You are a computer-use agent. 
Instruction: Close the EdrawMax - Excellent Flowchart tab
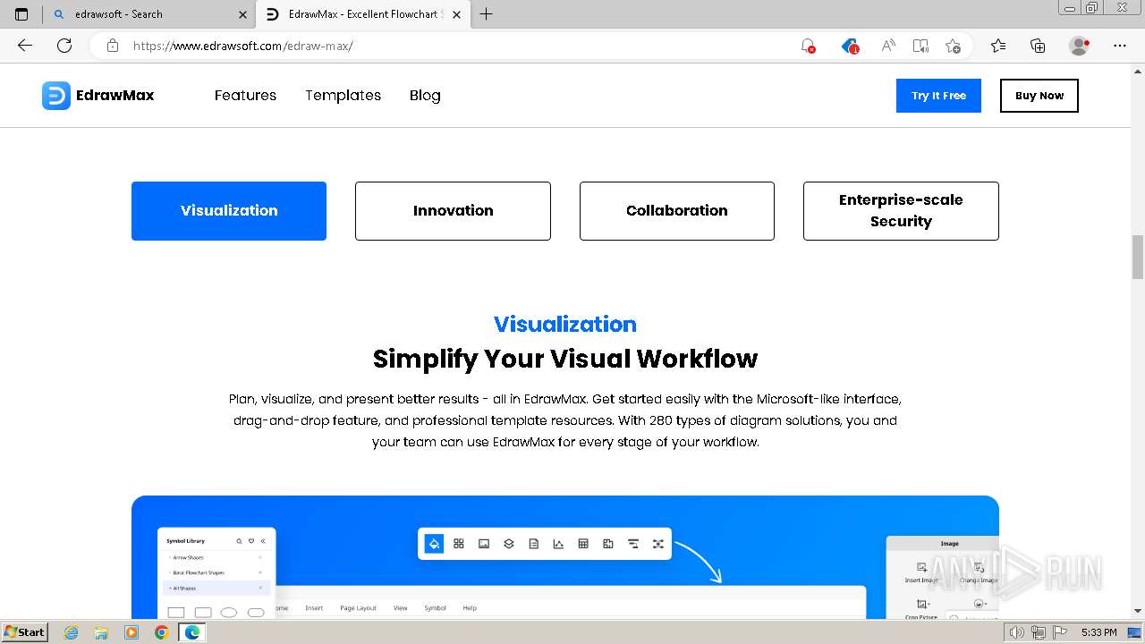pos(457,14)
